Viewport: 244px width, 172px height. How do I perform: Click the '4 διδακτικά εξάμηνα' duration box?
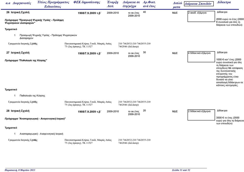(x=201, y=57)
